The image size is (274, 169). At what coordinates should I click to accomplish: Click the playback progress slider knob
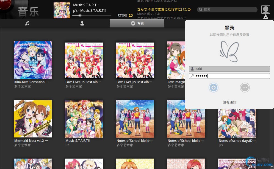click(80, 15)
